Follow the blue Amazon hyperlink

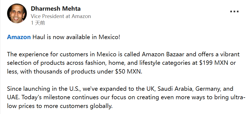click(19, 37)
